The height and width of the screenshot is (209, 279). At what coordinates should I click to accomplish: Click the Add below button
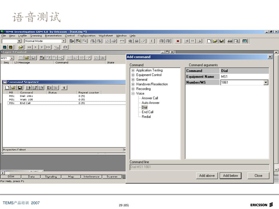[231, 176]
